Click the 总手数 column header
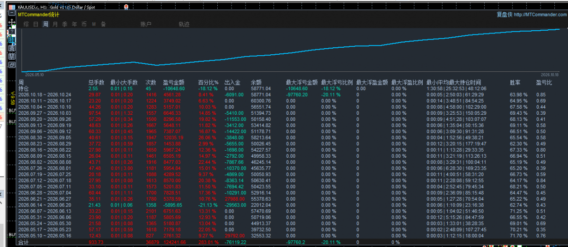 [96, 82]
